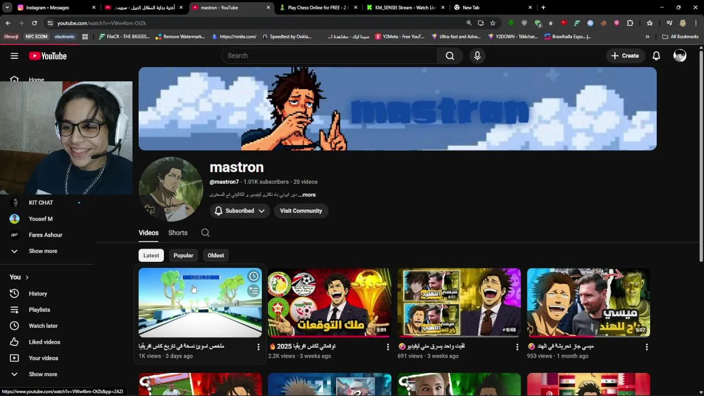Click the search magnifier button

click(450, 56)
